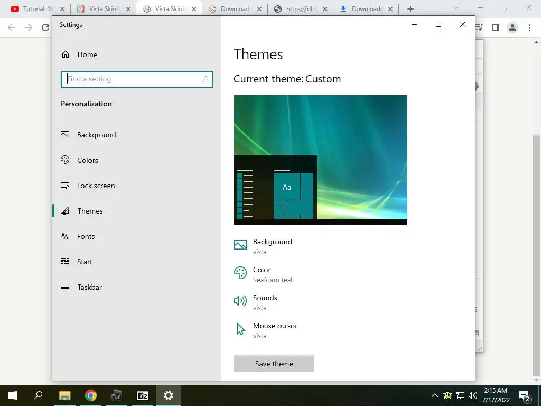Open Chrome tab search dropdown
541x406 pixels.
click(456, 7)
